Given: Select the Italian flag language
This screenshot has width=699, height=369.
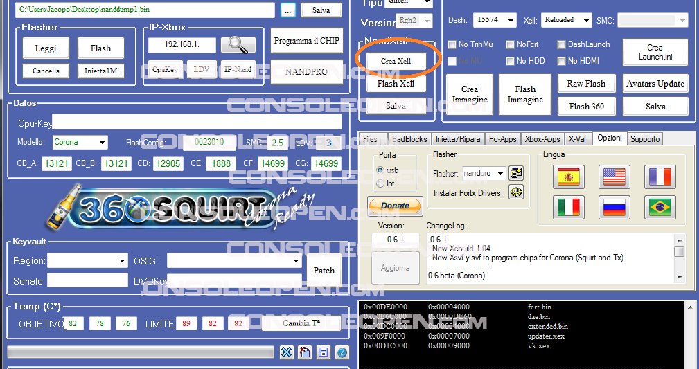Looking at the screenshot, I should pos(568,207).
